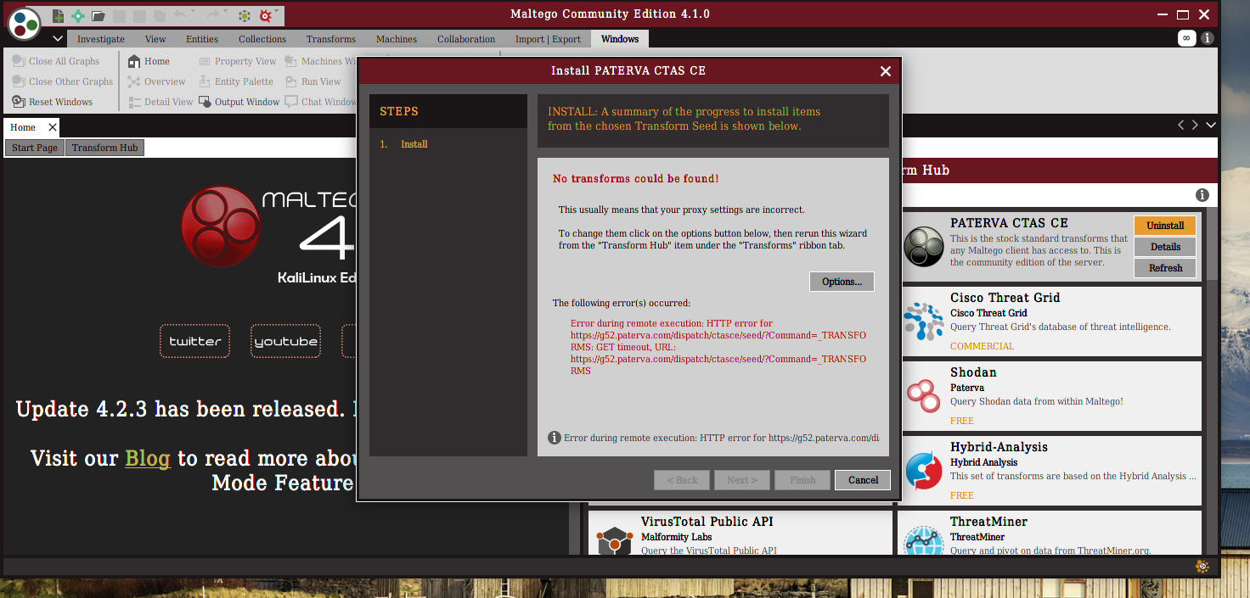Open the document list dropdown chevron
Screen dimensions: 1250x598
coord(1211,126)
